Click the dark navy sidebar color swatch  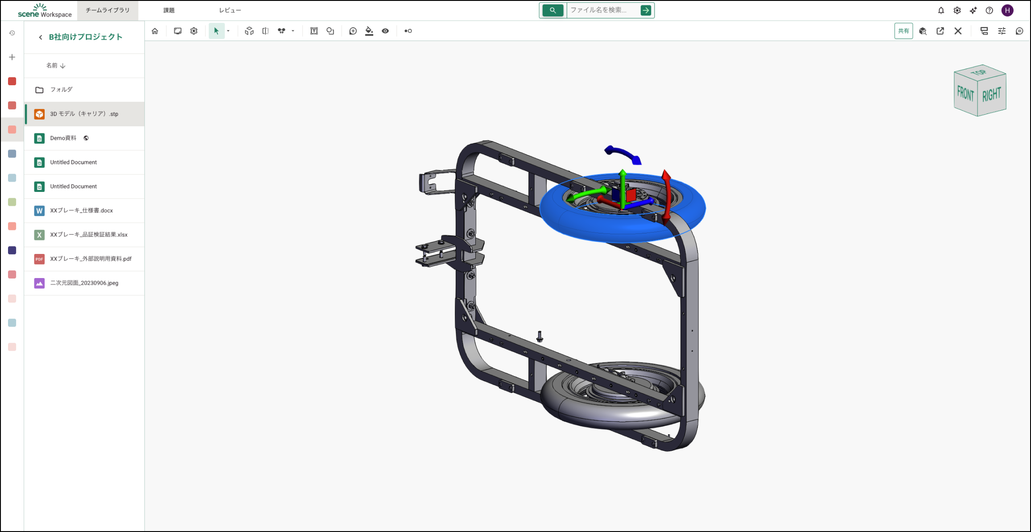pos(12,250)
